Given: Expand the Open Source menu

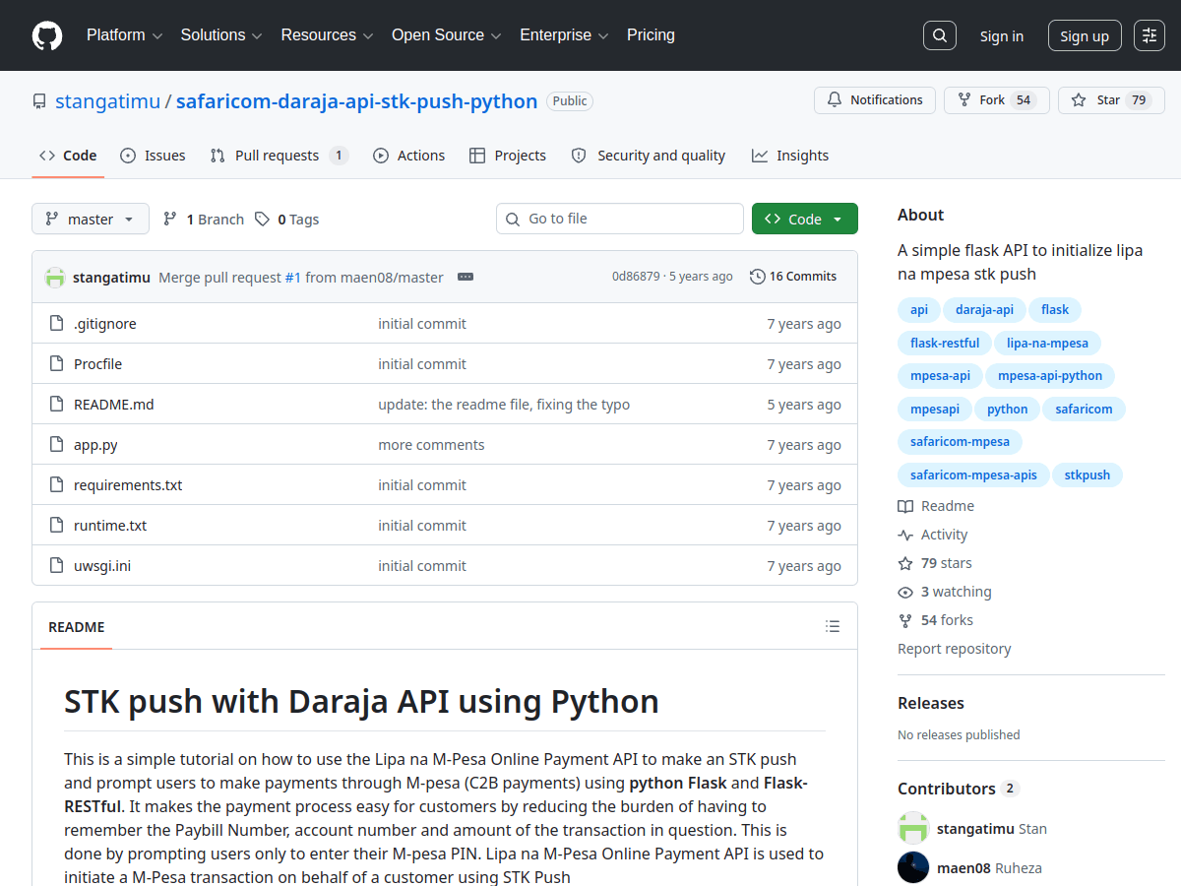Looking at the screenshot, I should pyautogui.click(x=447, y=35).
